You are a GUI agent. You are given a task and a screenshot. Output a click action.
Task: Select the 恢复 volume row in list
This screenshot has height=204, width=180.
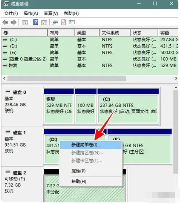[90, 65]
